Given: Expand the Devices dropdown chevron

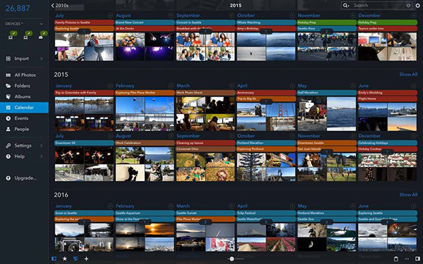Looking at the screenshot, I should (x=42, y=24).
